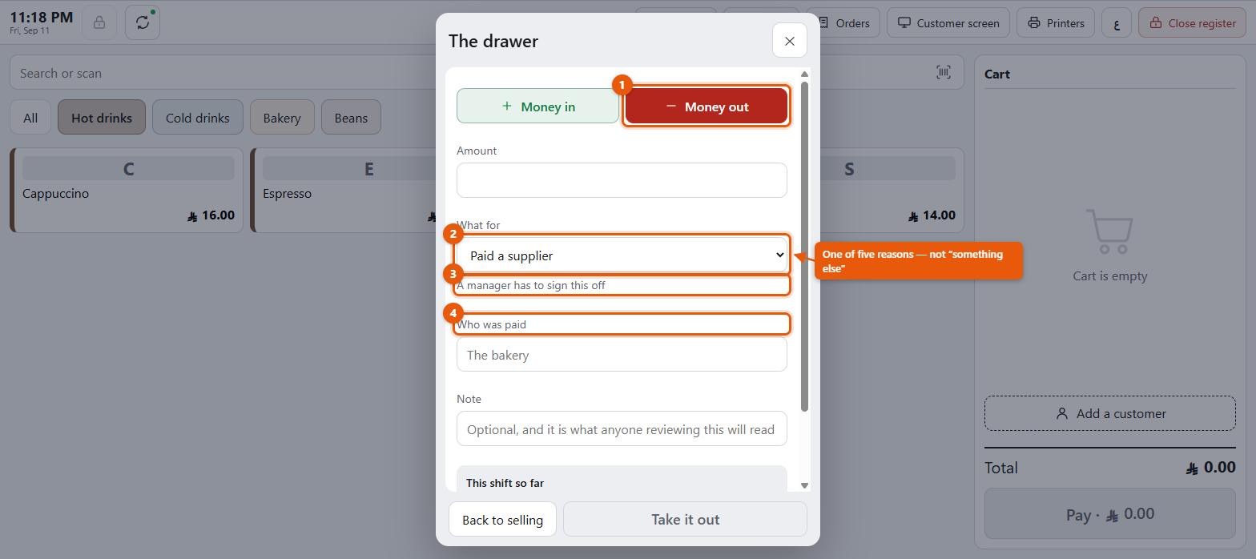Screen dimensions: 1256x559
Task: Show the All category
Action: pos(30,117)
